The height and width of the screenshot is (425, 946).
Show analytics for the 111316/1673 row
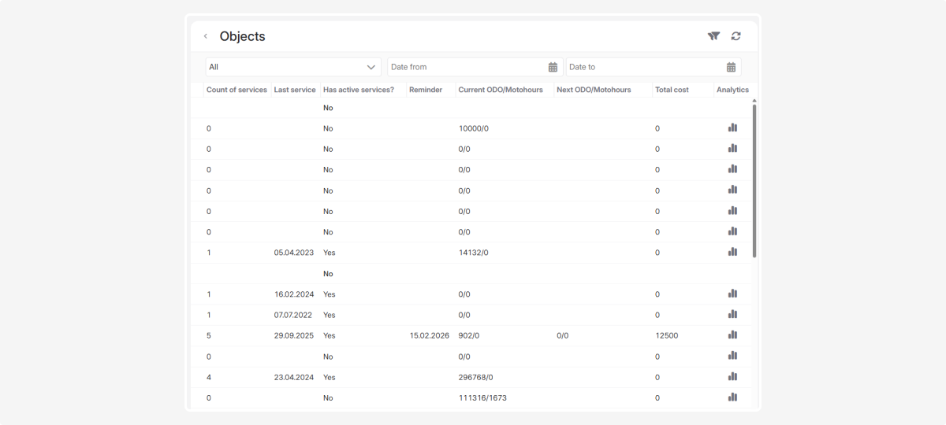732,397
